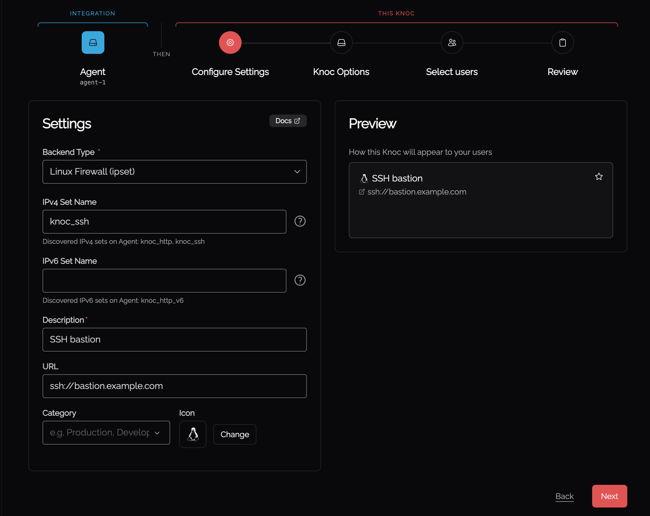Go to the Select users step icon
This screenshot has width=650, height=516.
click(451, 43)
